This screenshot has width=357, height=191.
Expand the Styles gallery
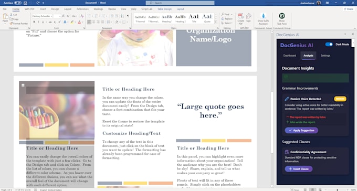tap(216, 22)
